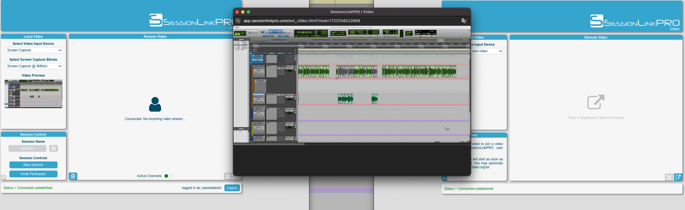Click the green Active Channels indicator

point(166,176)
